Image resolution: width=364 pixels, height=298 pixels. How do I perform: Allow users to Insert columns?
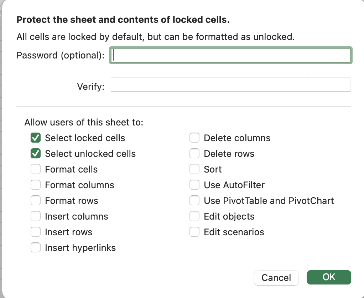click(x=36, y=216)
